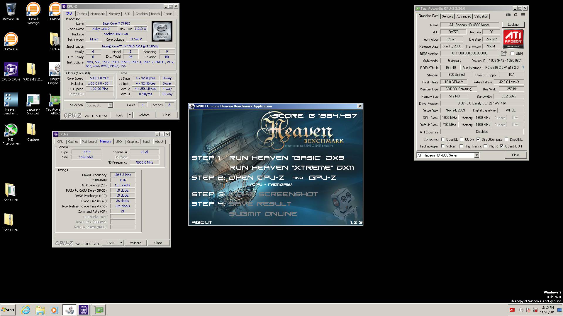Toggle the Ray Tracing checkbox
Viewport: 563px width, 316px height.
point(461,146)
